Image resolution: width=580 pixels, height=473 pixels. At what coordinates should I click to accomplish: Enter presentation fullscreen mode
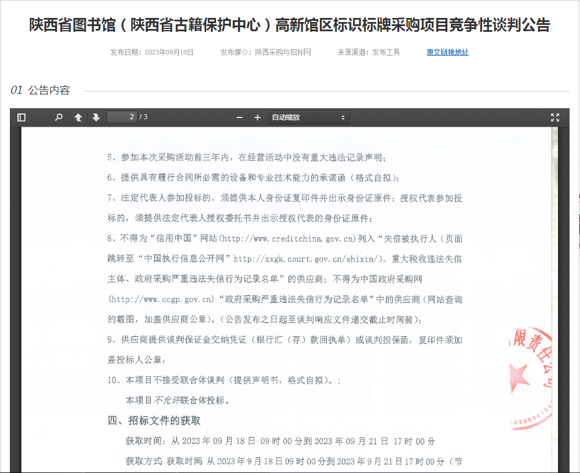[x=555, y=118]
